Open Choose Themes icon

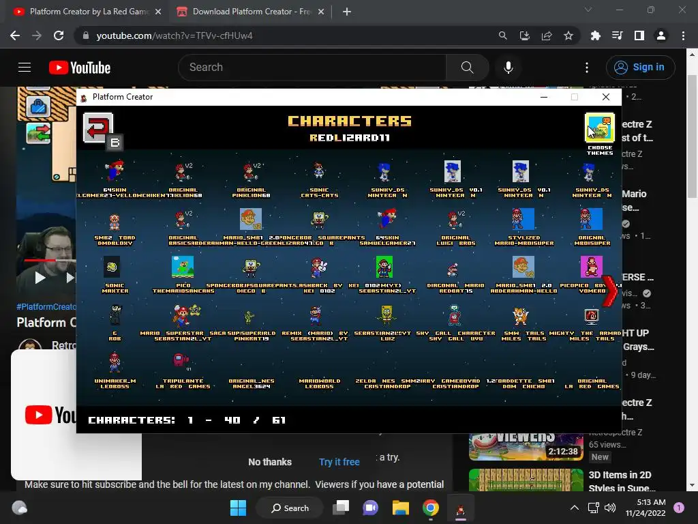(x=599, y=128)
